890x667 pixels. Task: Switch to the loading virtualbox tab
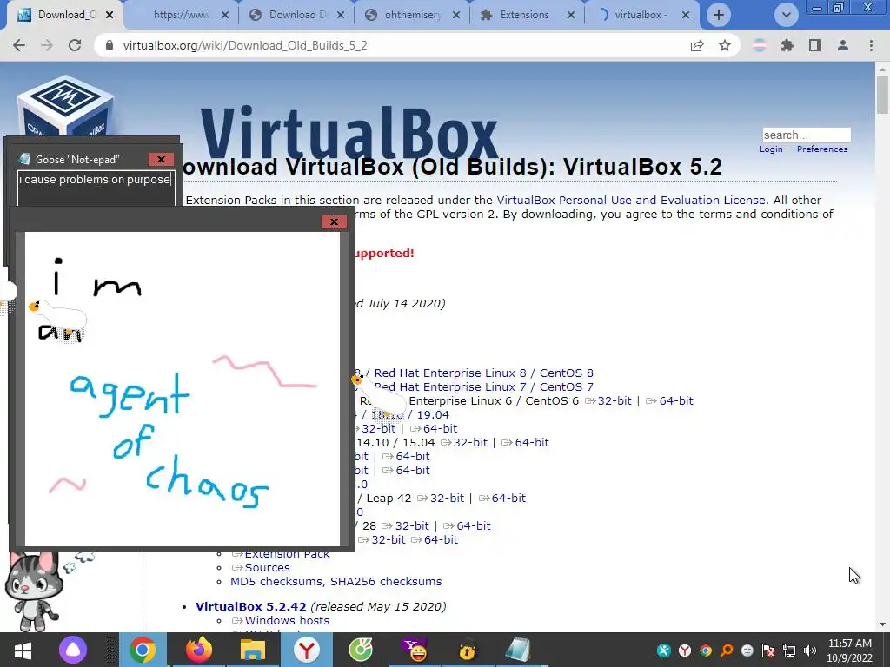click(641, 15)
